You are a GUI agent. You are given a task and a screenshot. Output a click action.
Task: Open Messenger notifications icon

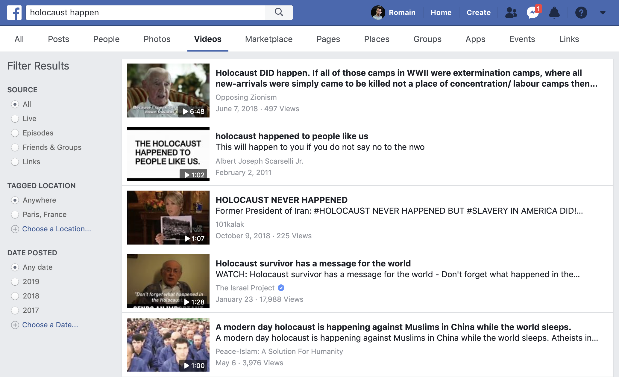[x=533, y=13]
